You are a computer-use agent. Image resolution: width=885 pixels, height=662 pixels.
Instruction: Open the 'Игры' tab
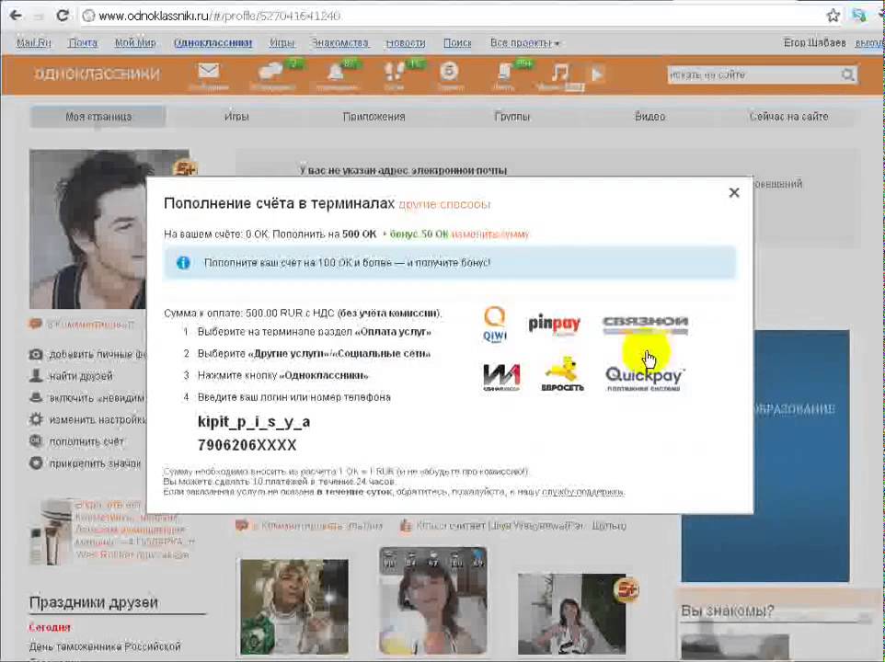(236, 117)
